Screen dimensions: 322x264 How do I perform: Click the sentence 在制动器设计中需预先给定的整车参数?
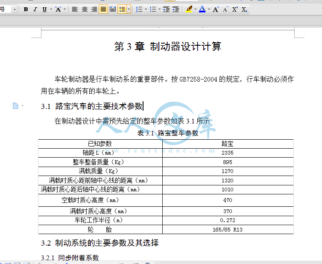[132, 121]
